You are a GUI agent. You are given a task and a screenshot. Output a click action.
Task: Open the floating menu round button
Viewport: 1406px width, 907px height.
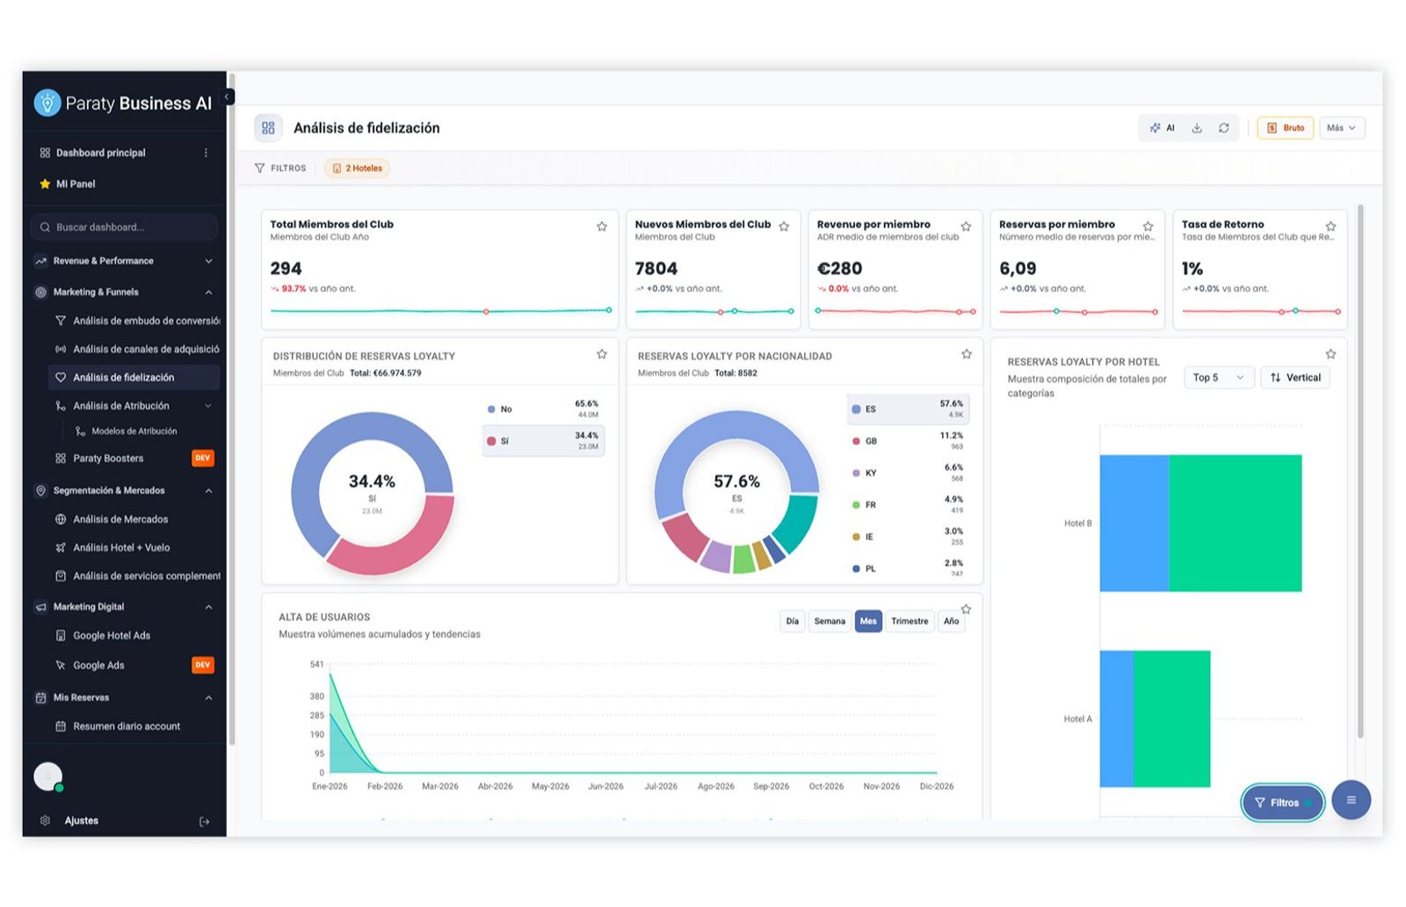click(x=1351, y=800)
